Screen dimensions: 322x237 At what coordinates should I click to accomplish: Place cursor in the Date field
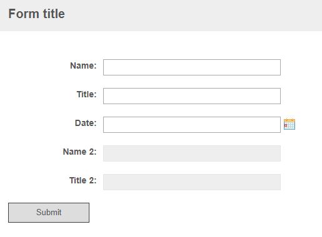point(192,125)
